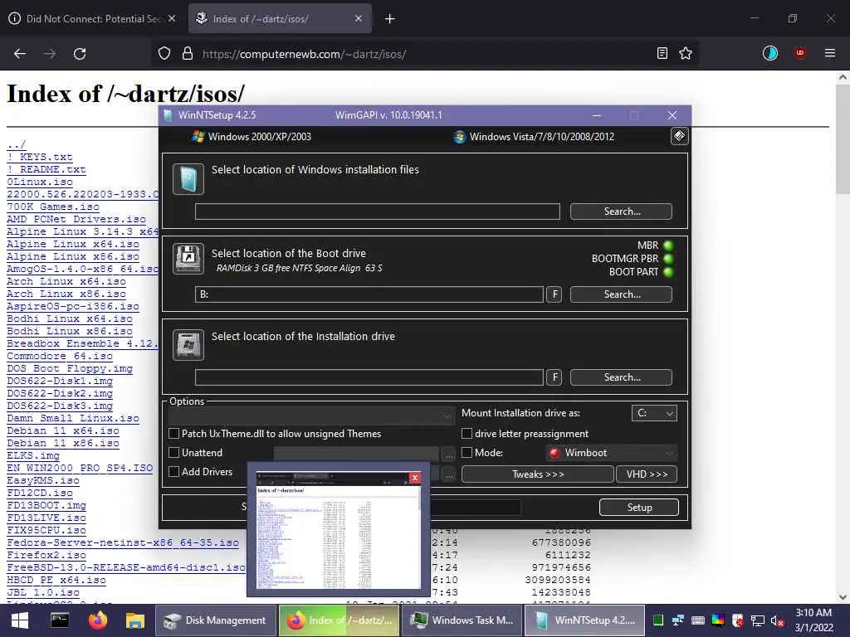The width and height of the screenshot is (850, 637).
Task: Toggle Firefox reader view icon
Action: click(662, 53)
